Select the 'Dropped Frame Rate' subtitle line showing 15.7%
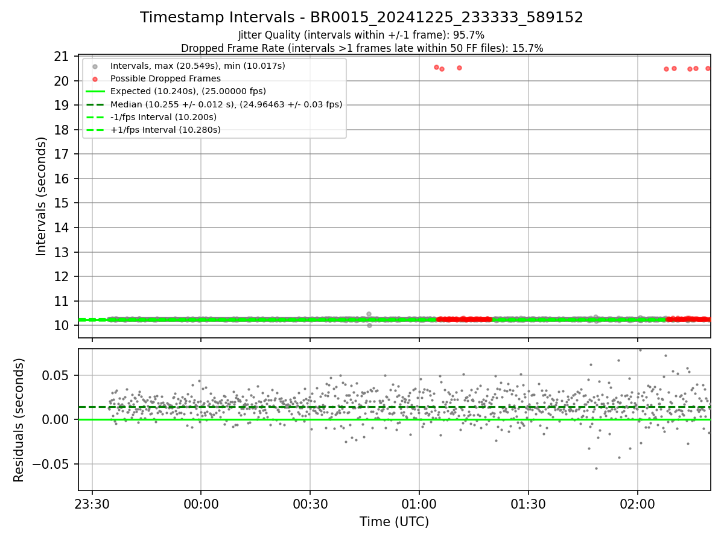Screen dimensions: 724x543 (x=361, y=48)
